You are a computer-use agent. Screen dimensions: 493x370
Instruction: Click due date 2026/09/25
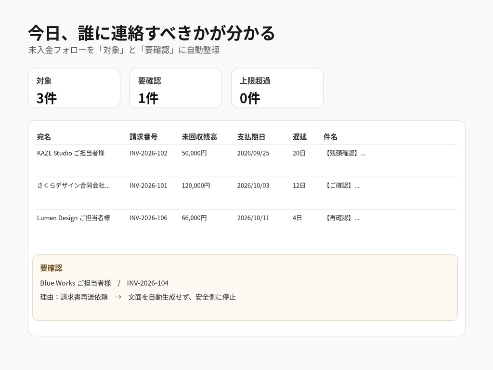[x=253, y=153]
